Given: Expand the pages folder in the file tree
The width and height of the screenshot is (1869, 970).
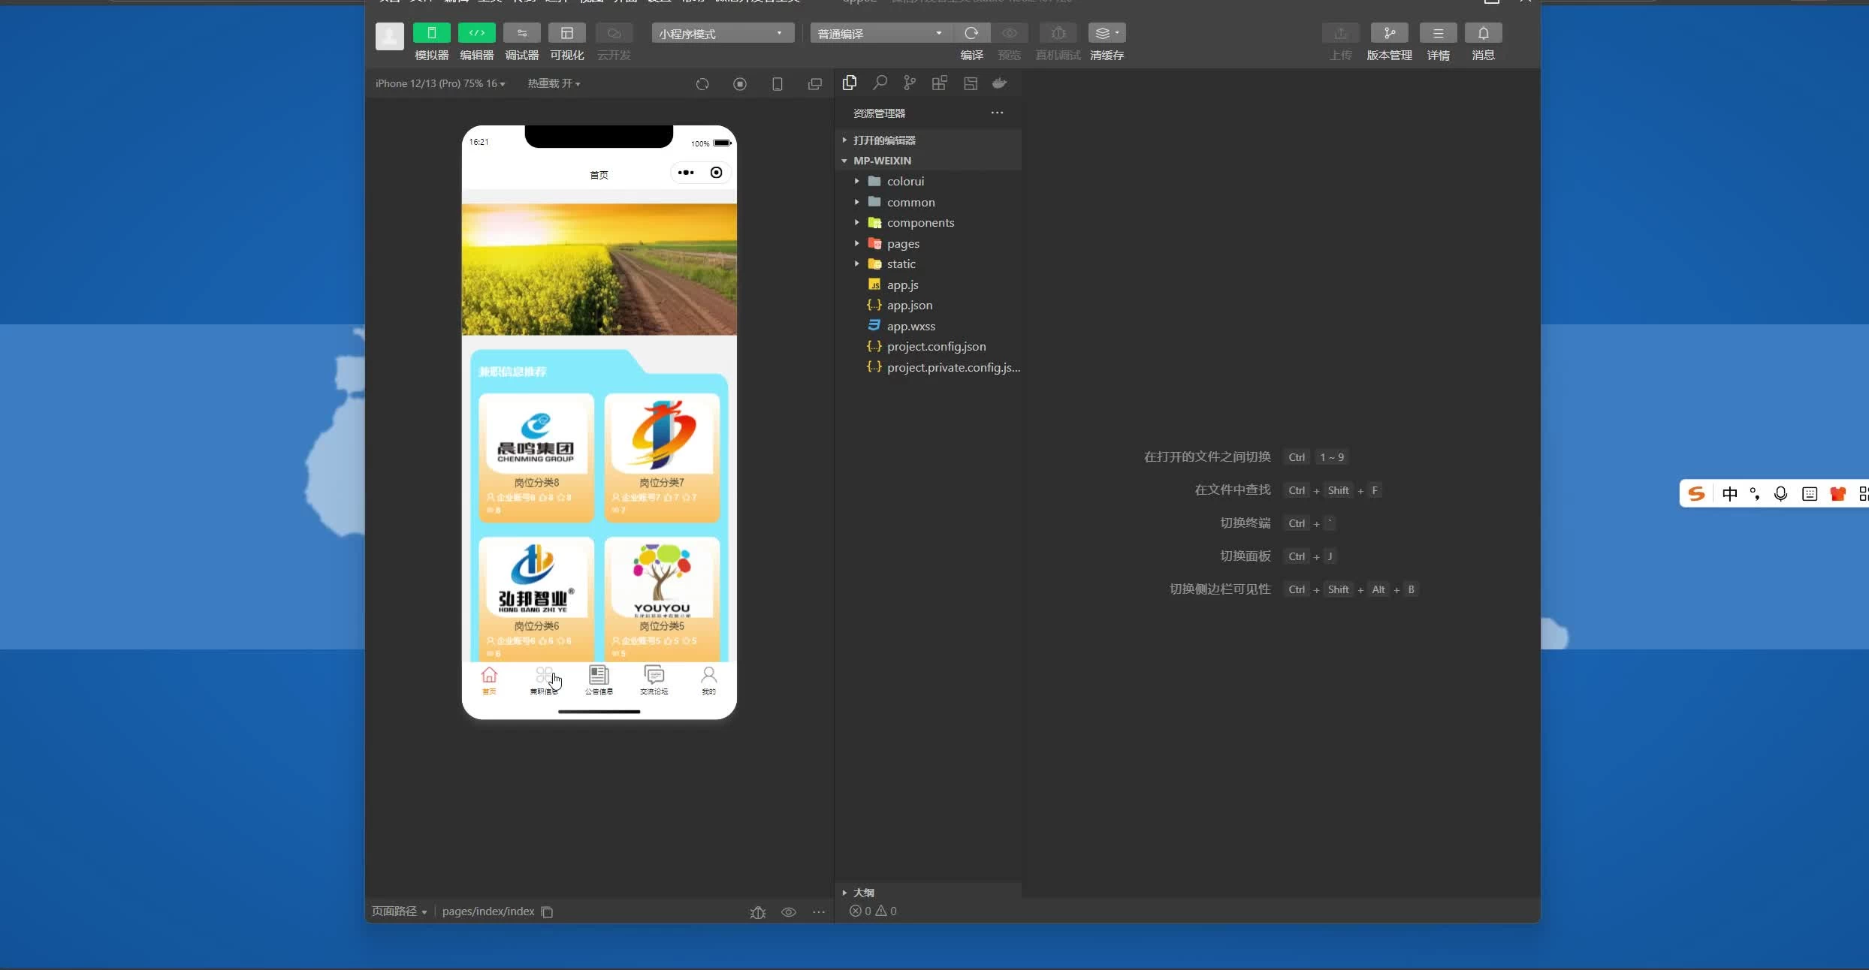Looking at the screenshot, I should [x=902, y=243].
